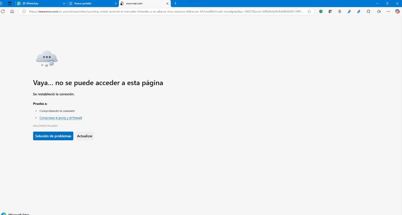
Task: Open the workspaces icon at far left
Action: coord(1,3)
